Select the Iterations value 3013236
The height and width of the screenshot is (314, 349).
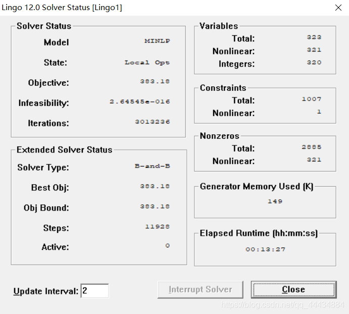pos(153,122)
